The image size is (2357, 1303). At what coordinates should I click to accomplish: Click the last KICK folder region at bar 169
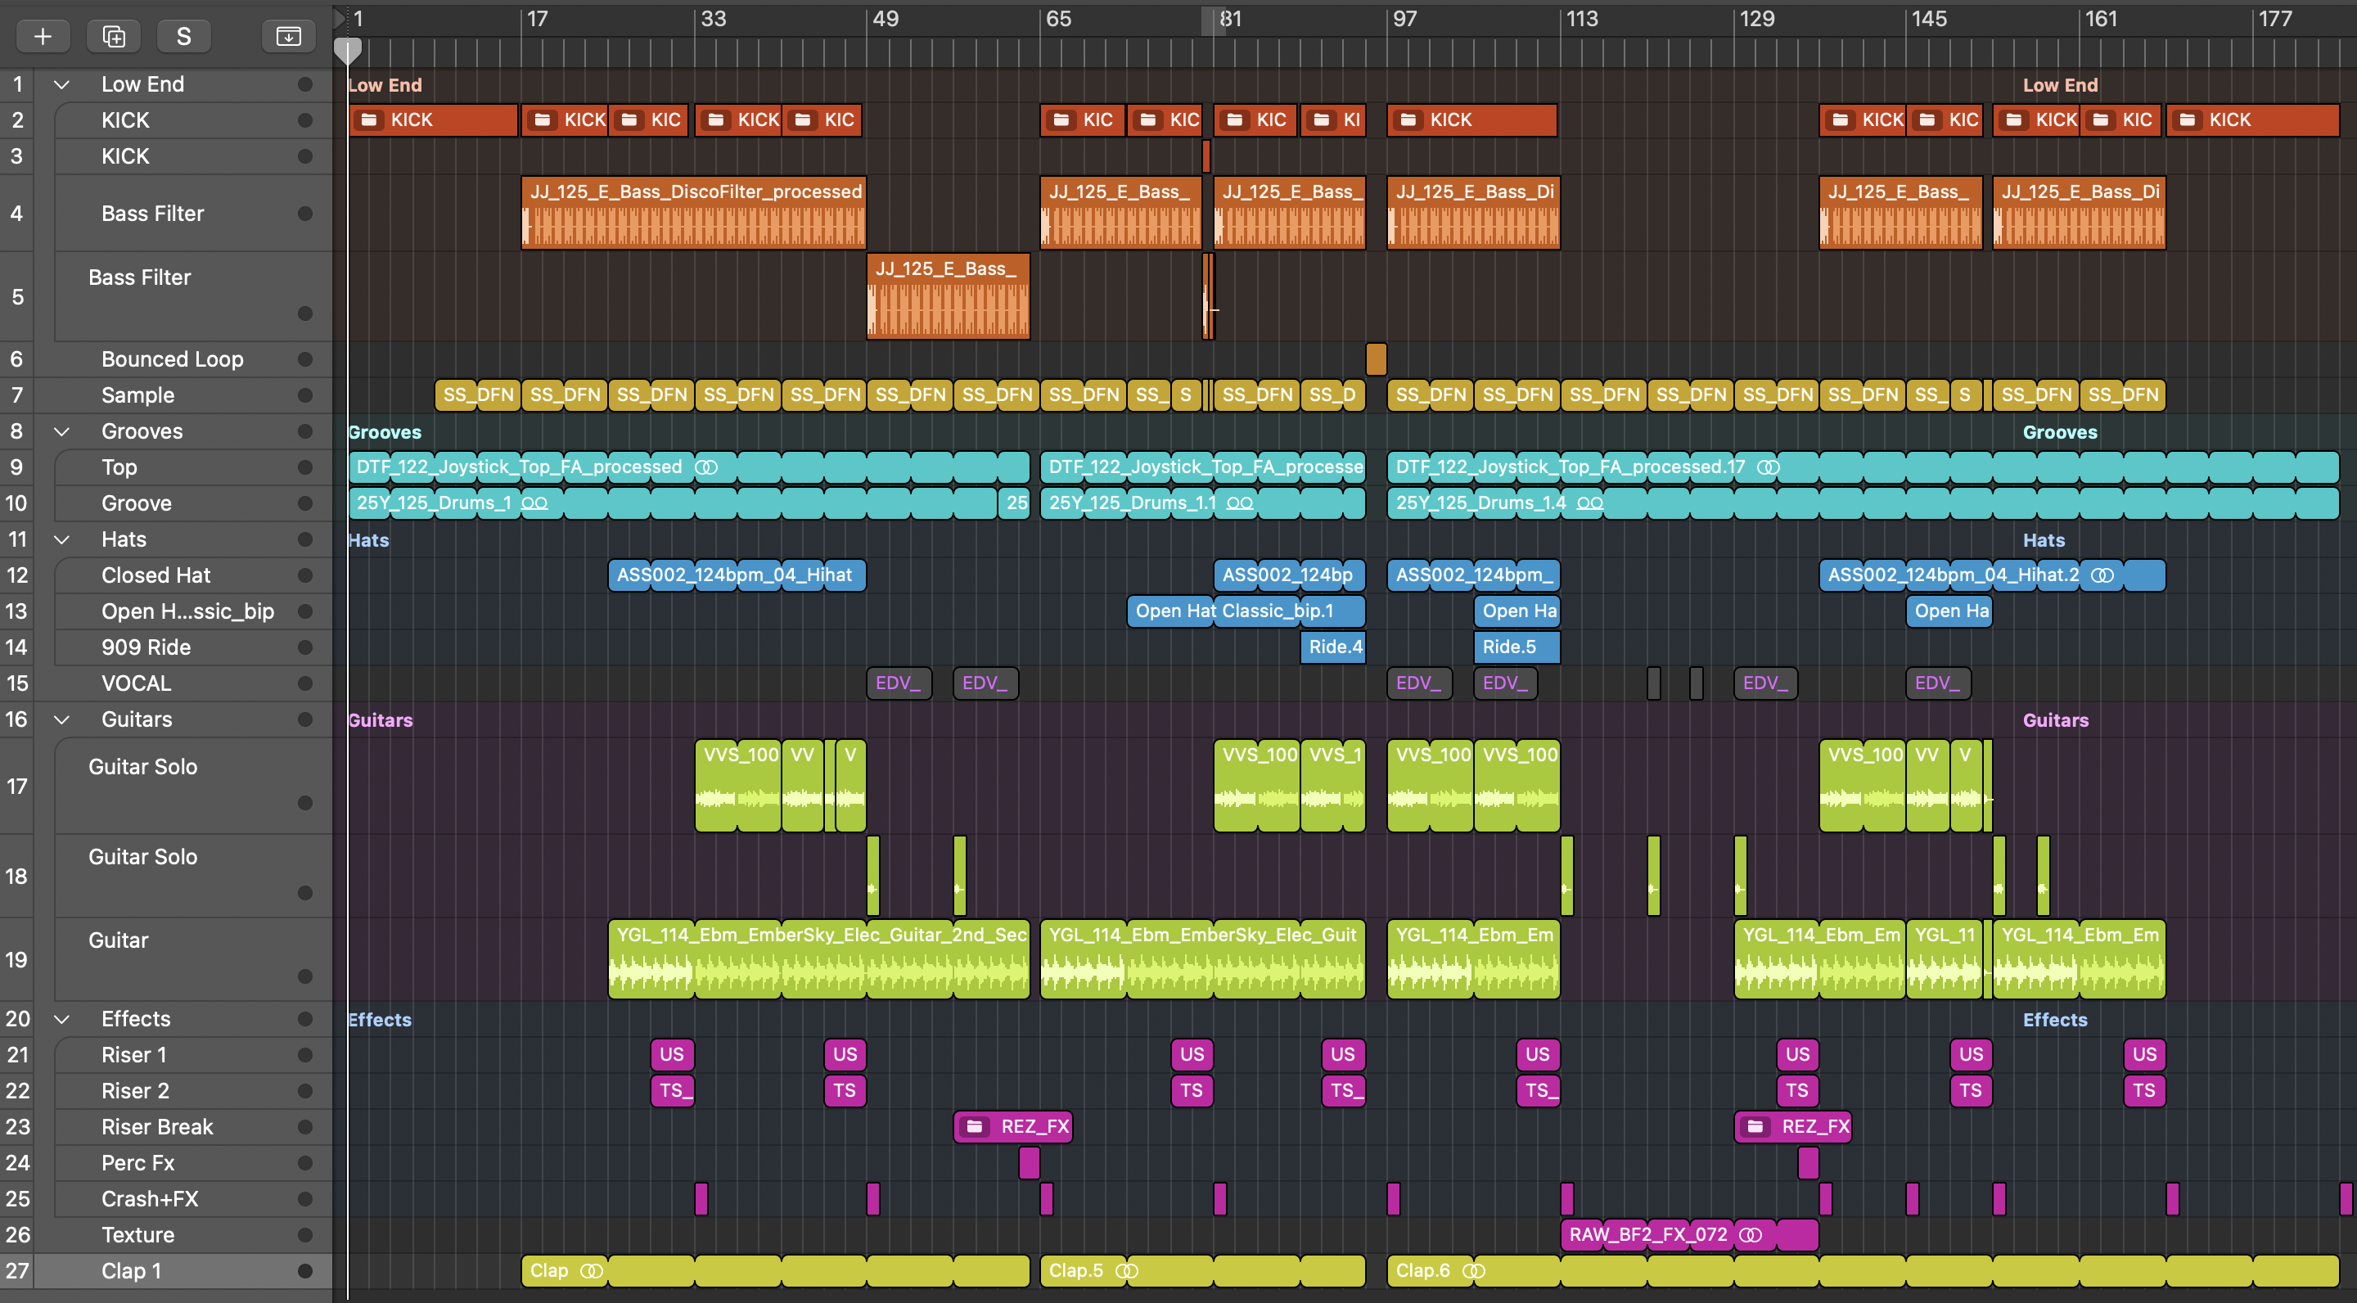(x=2253, y=119)
